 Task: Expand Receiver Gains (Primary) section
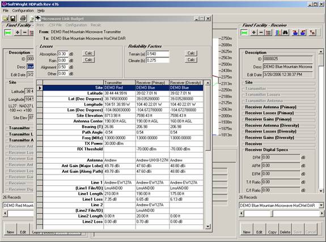click(x=268, y=119)
